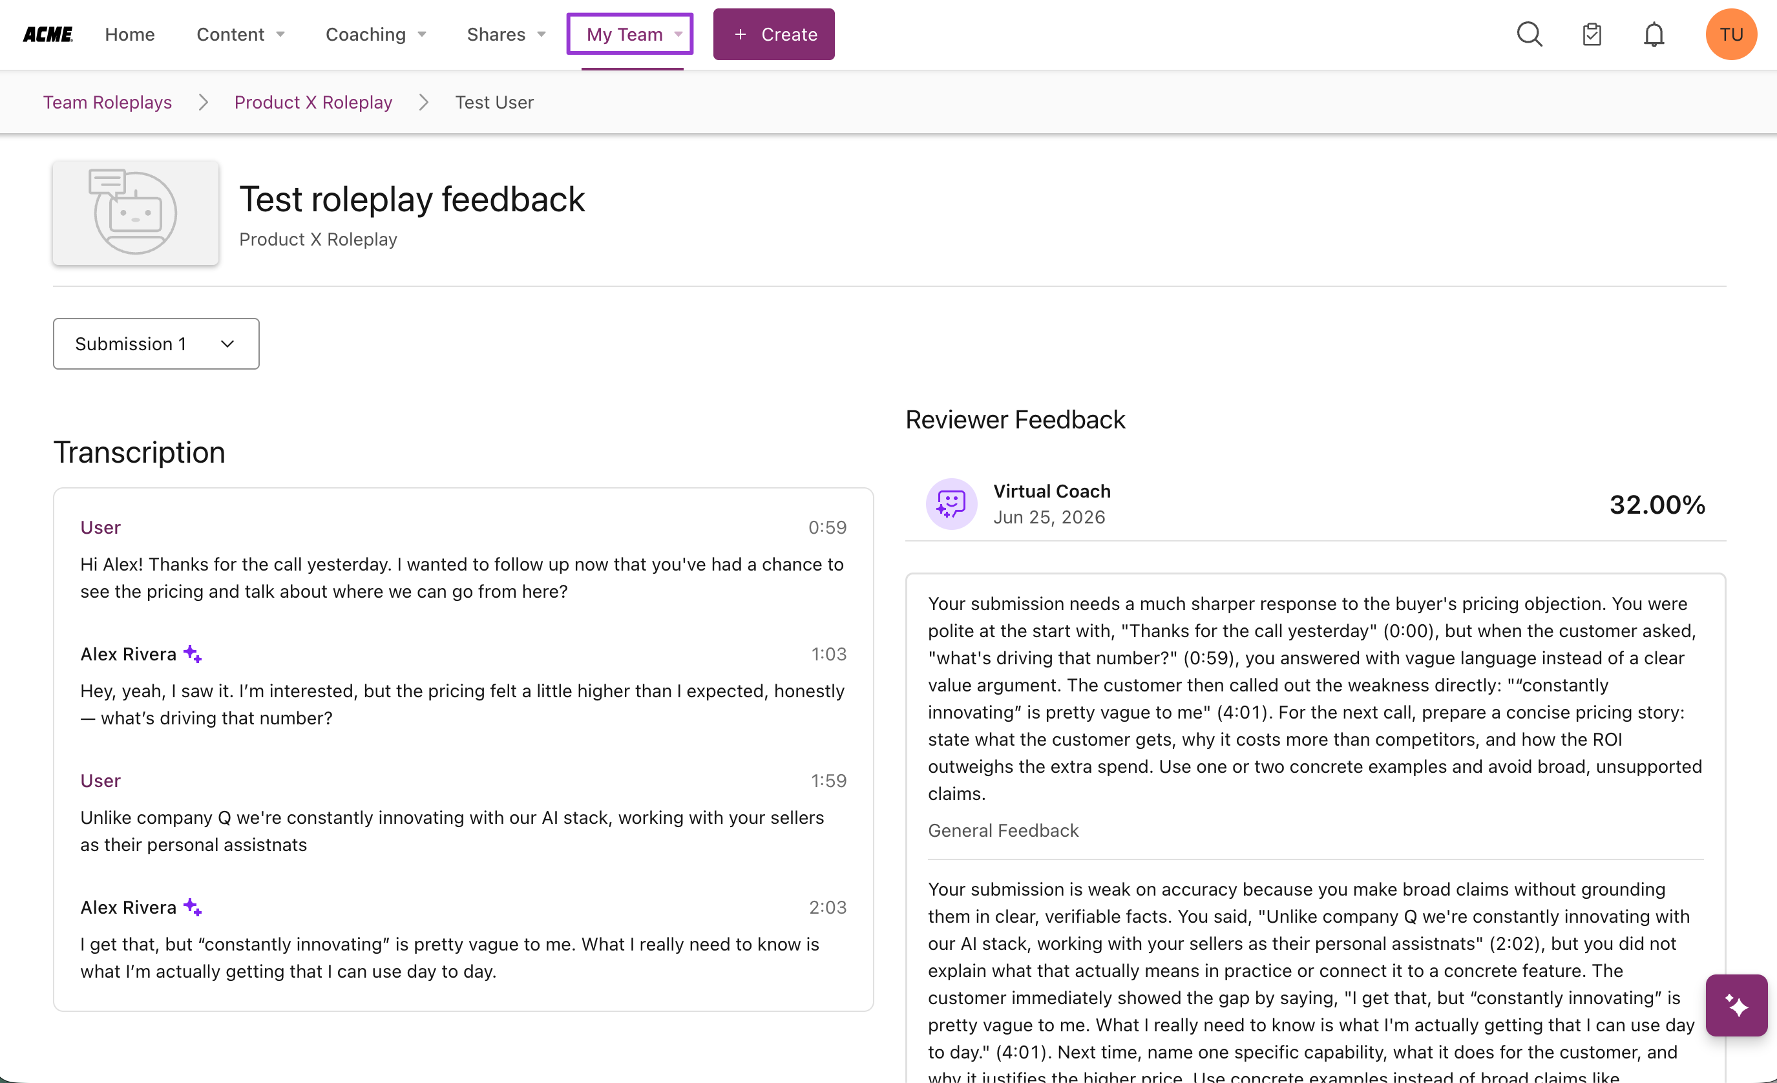Open the search icon in header
Viewport: 1777px width, 1083px height.
pos(1529,34)
